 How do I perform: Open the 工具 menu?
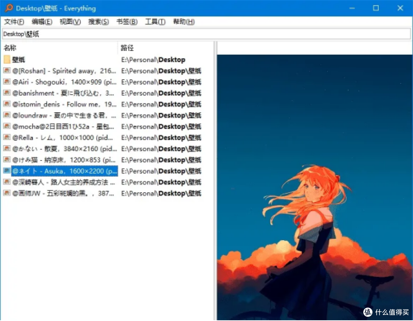tap(154, 22)
